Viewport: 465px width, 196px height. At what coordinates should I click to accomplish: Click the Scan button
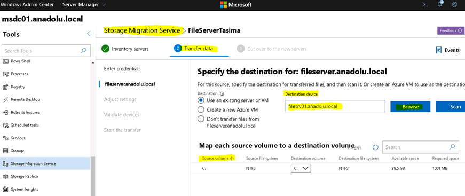[450, 107]
